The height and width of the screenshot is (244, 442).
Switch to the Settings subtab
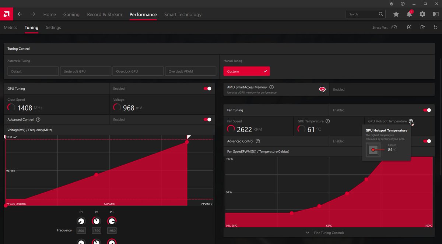(53, 28)
